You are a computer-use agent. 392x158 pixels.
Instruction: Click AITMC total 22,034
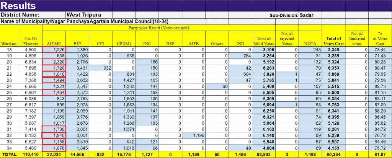(x=54, y=155)
